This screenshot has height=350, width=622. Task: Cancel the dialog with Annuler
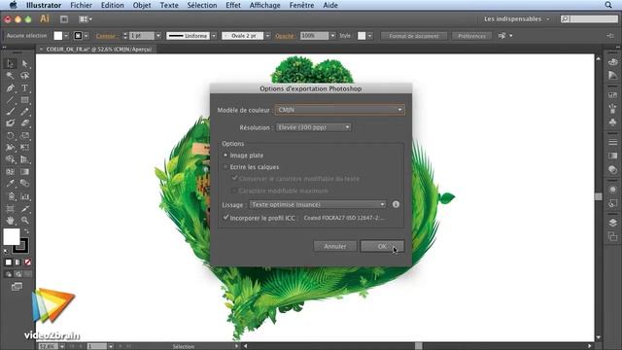[334, 246]
